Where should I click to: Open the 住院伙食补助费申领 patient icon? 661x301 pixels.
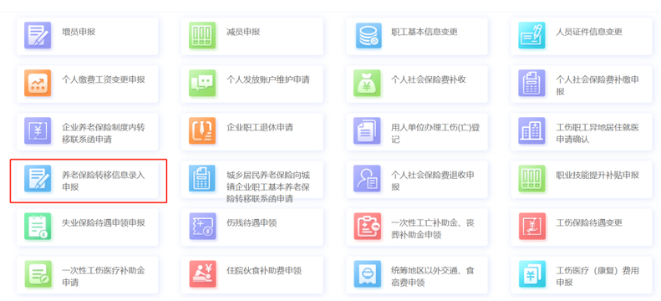202,274
